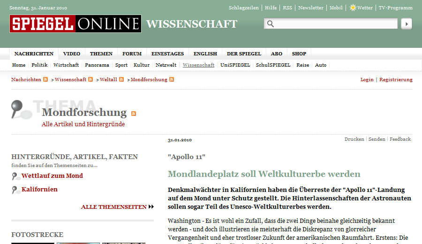The width and height of the screenshot is (422, 244).
Task: Click the RSS feed icon beside Mondforschung heading
Action: tap(134, 114)
